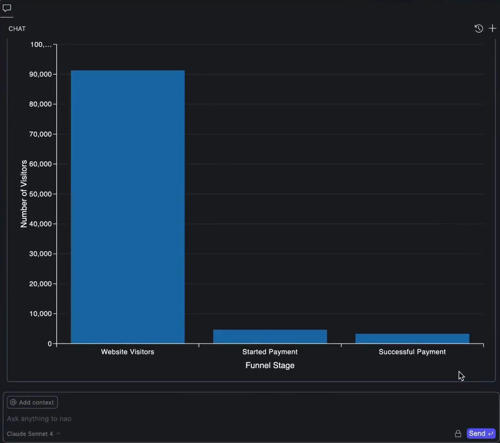The image size is (500, 443).
Task: Click the Successful Payment axis label
Action: (412, 352)
